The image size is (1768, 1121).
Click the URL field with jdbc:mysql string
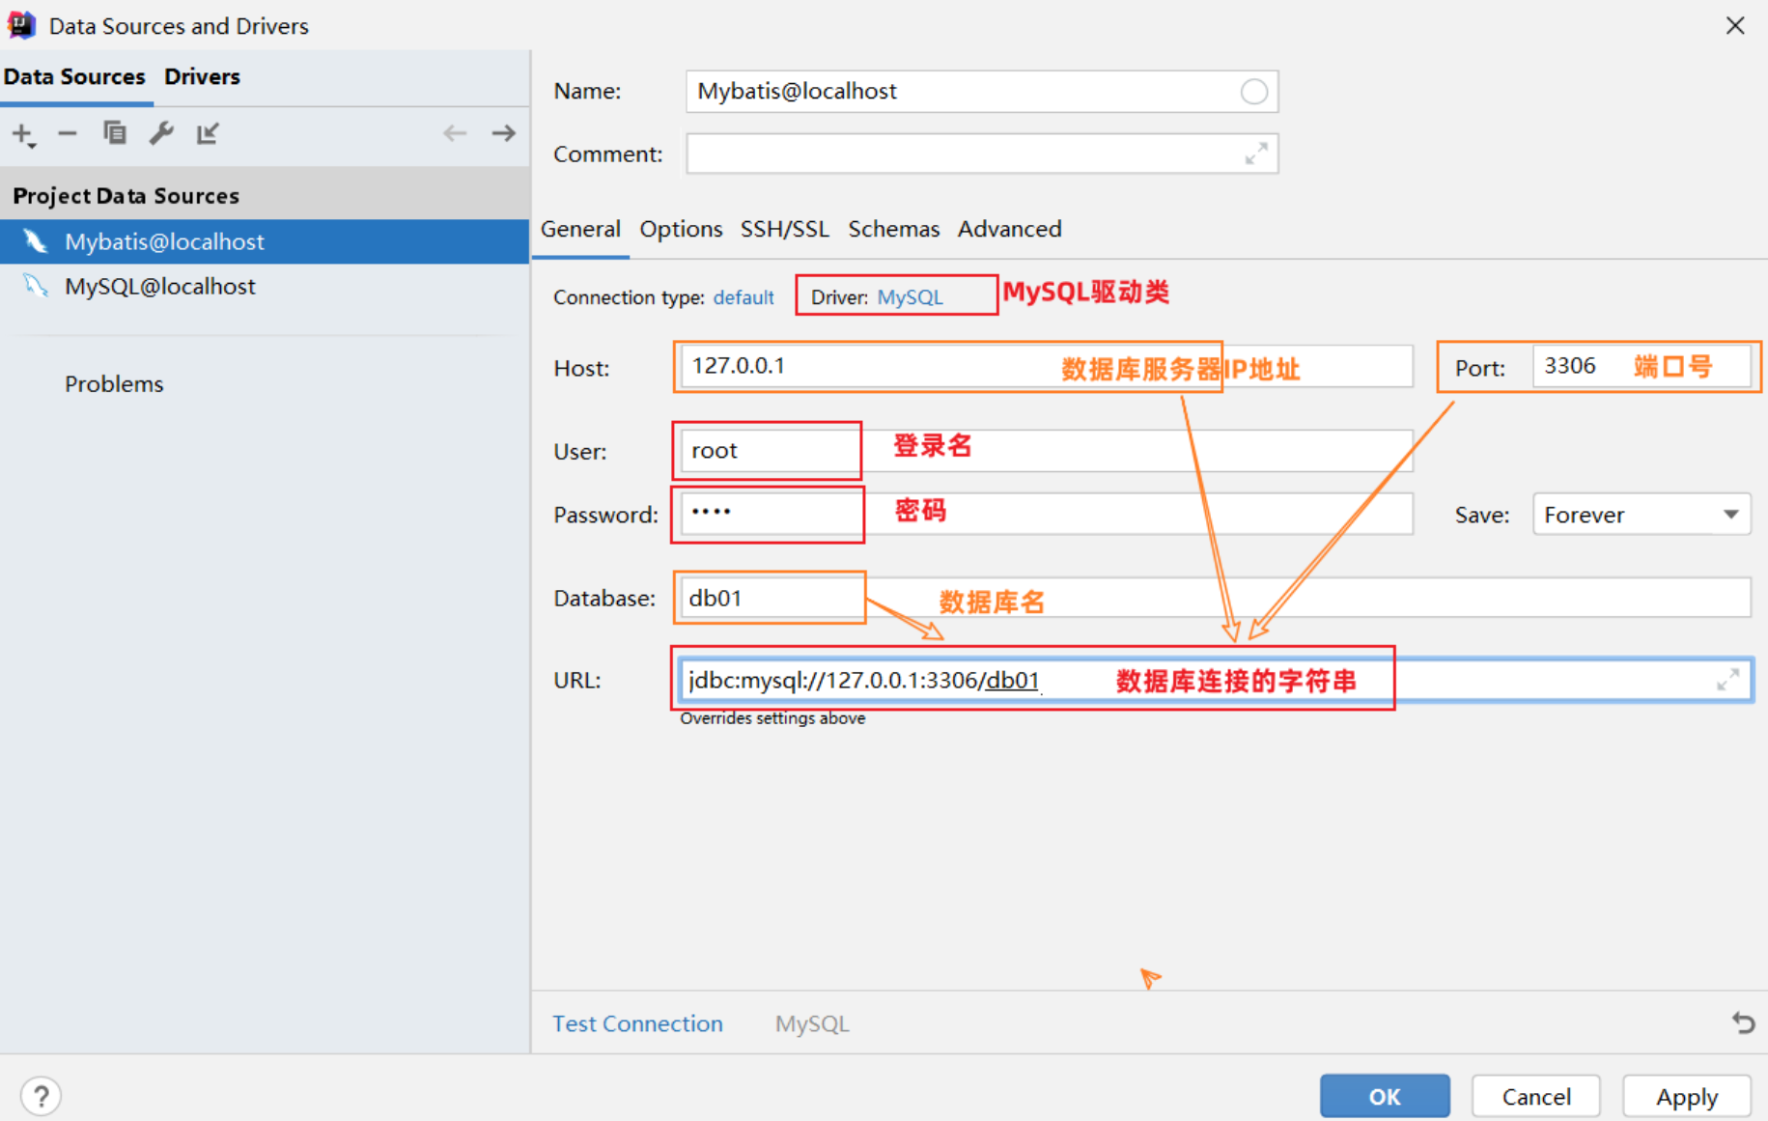click(x=1215, y=680)
